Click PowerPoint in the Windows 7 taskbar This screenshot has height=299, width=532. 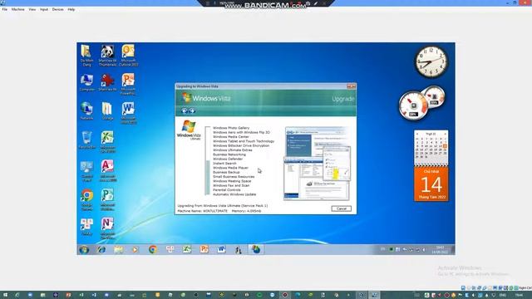(x=204, y=249)
